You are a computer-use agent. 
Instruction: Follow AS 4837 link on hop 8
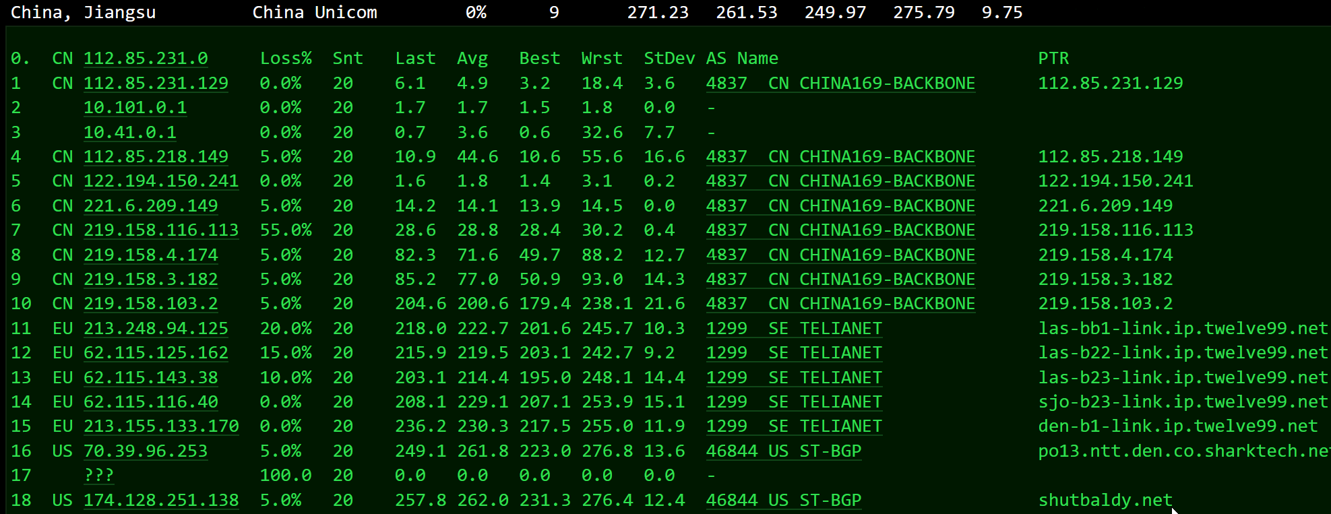click(x=840, y=255)
